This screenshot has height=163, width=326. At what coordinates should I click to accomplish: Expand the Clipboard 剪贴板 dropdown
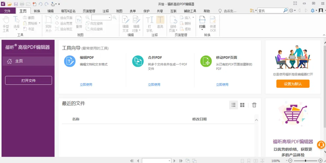click(x=40, y=23)
